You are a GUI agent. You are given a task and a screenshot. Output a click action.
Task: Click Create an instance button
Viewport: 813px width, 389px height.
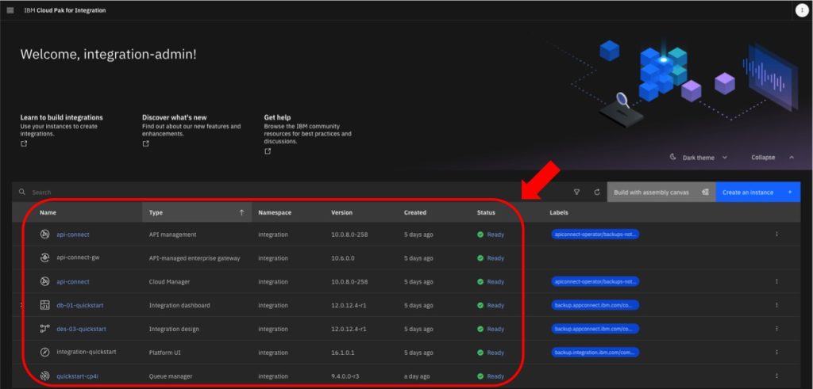pos(757,192)
